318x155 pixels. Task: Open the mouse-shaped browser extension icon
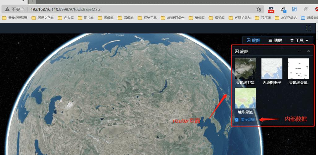point(306,10)
